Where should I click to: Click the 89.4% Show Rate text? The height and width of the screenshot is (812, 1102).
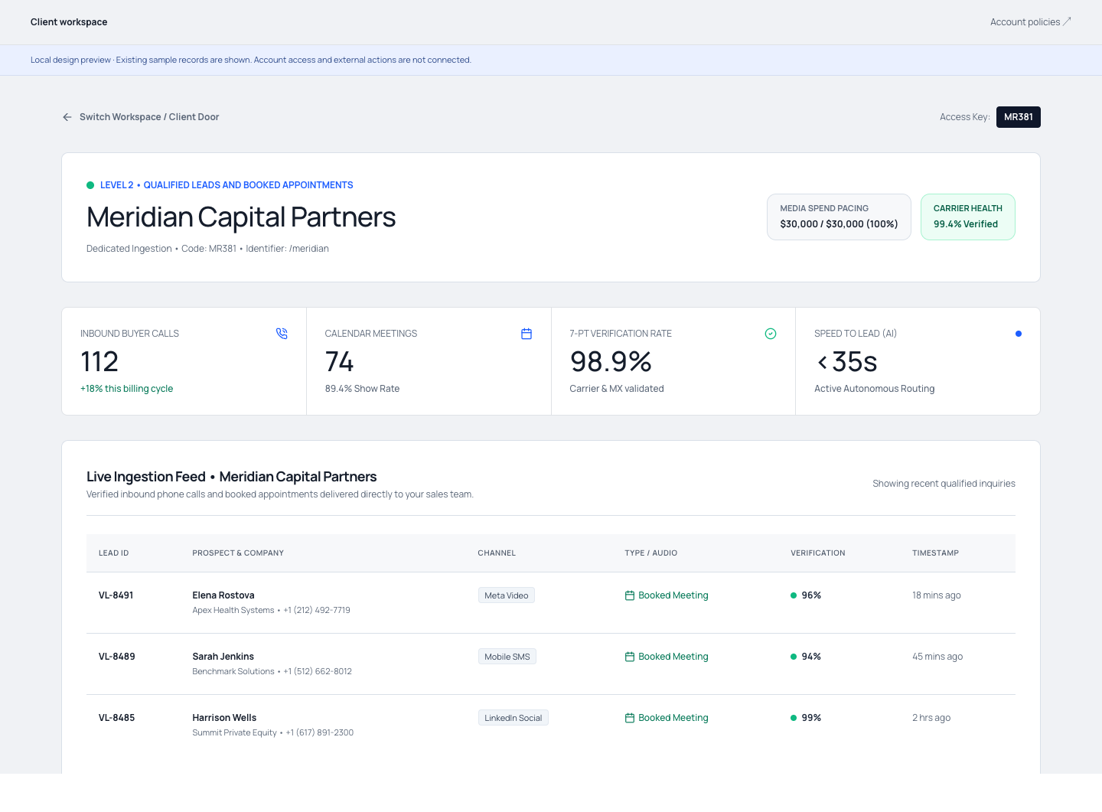click(x=363, y=389)
